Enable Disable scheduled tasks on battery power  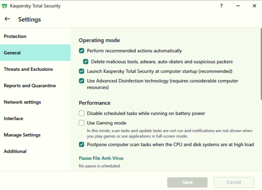pyautogui.click(x=82, y=113)
